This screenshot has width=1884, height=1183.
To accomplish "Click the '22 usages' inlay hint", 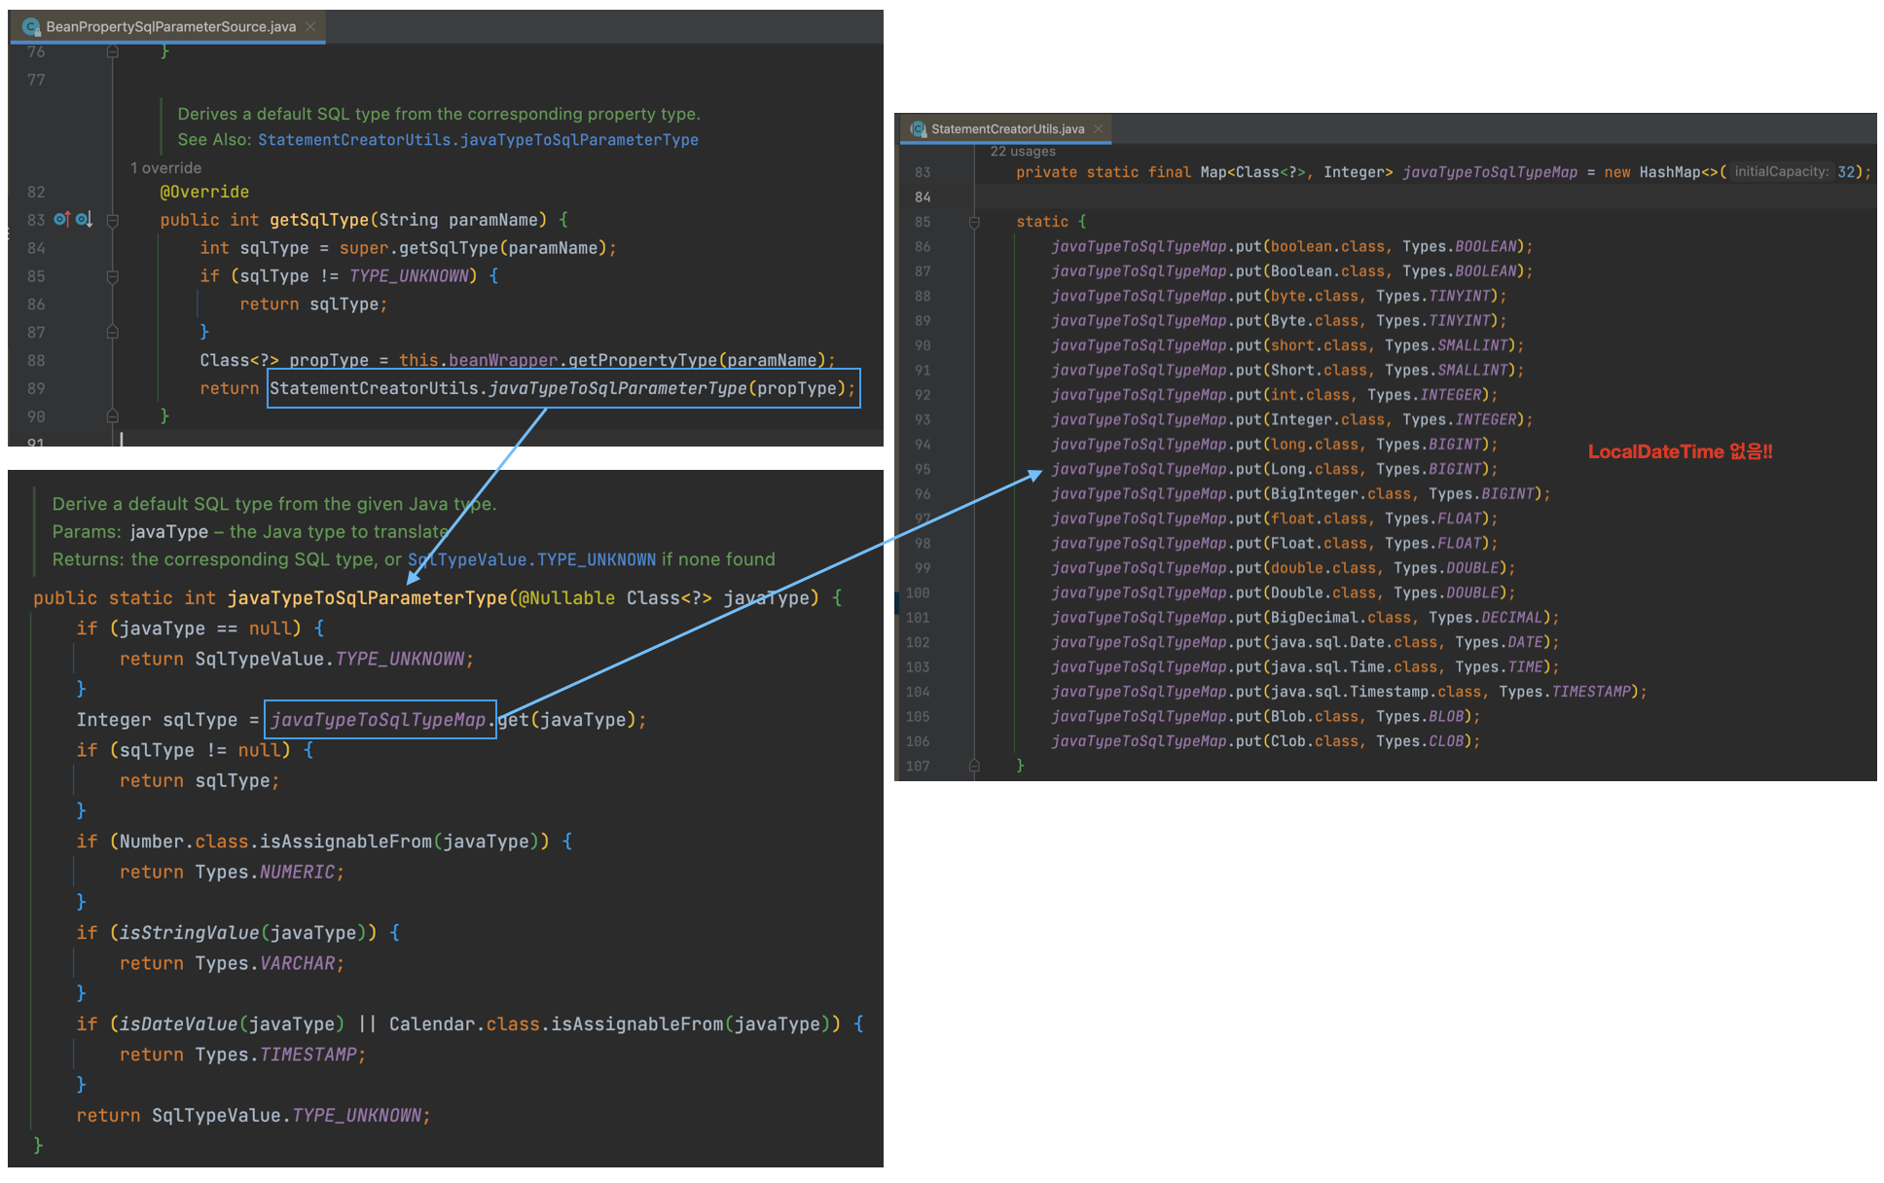I will tap(1022, 151).
